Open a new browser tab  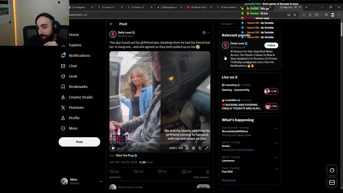[306, 7]
